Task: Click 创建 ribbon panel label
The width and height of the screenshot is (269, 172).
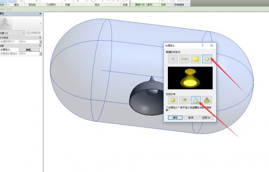Action: click(x=125, y=5)
